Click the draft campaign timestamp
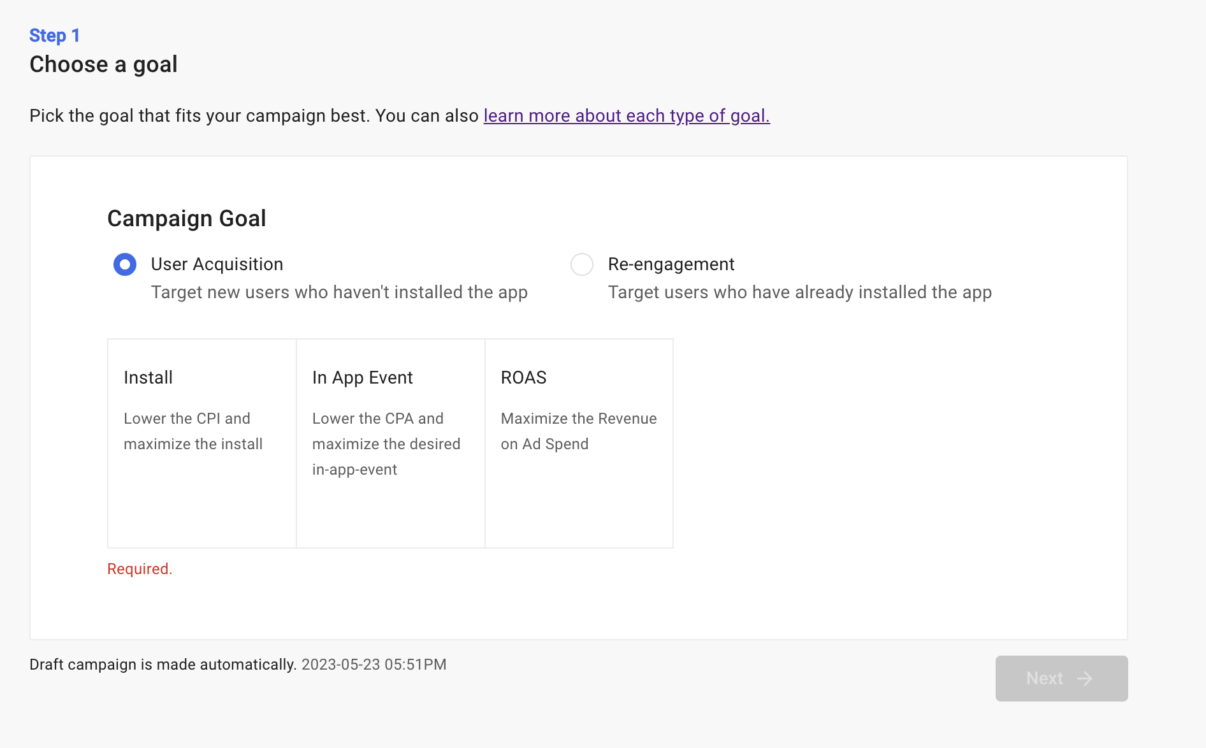Image resolution: width=1206 pixels, height=748 pixels. coord(374,665)
